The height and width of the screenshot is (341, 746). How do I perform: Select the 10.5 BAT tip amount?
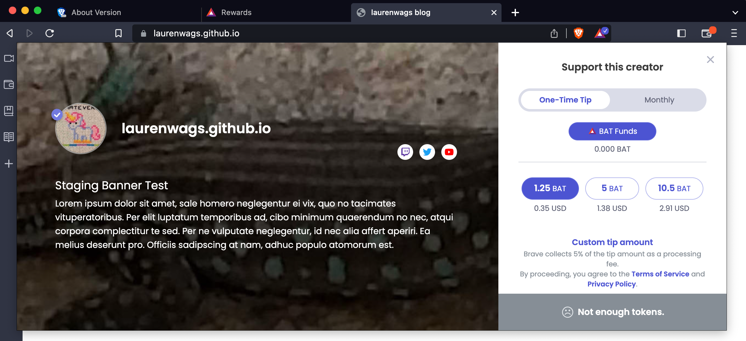(x=674, y=188)
